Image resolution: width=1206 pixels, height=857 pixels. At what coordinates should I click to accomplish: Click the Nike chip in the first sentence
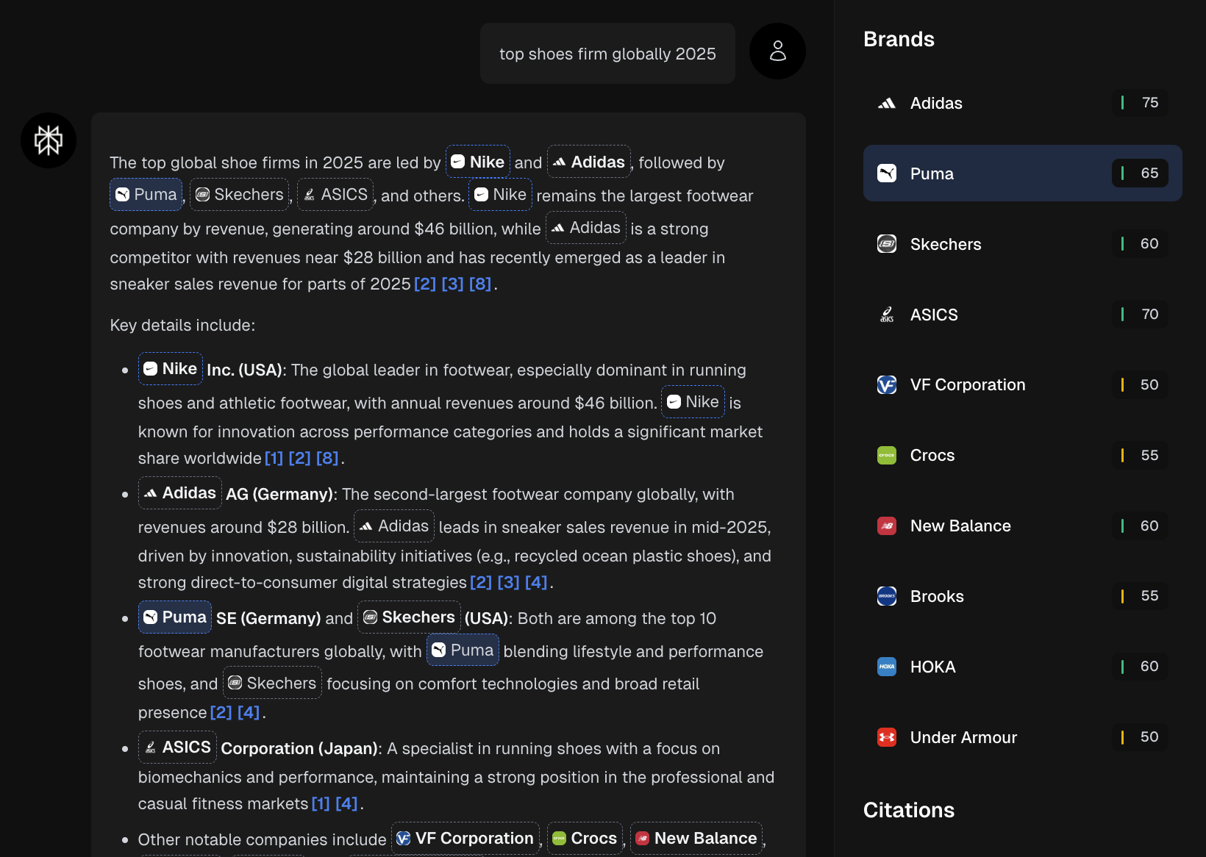pos(477,162)
